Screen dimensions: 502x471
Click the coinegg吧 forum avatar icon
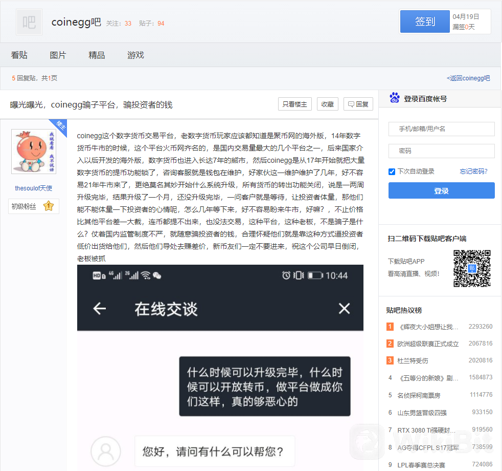(29, 22)
